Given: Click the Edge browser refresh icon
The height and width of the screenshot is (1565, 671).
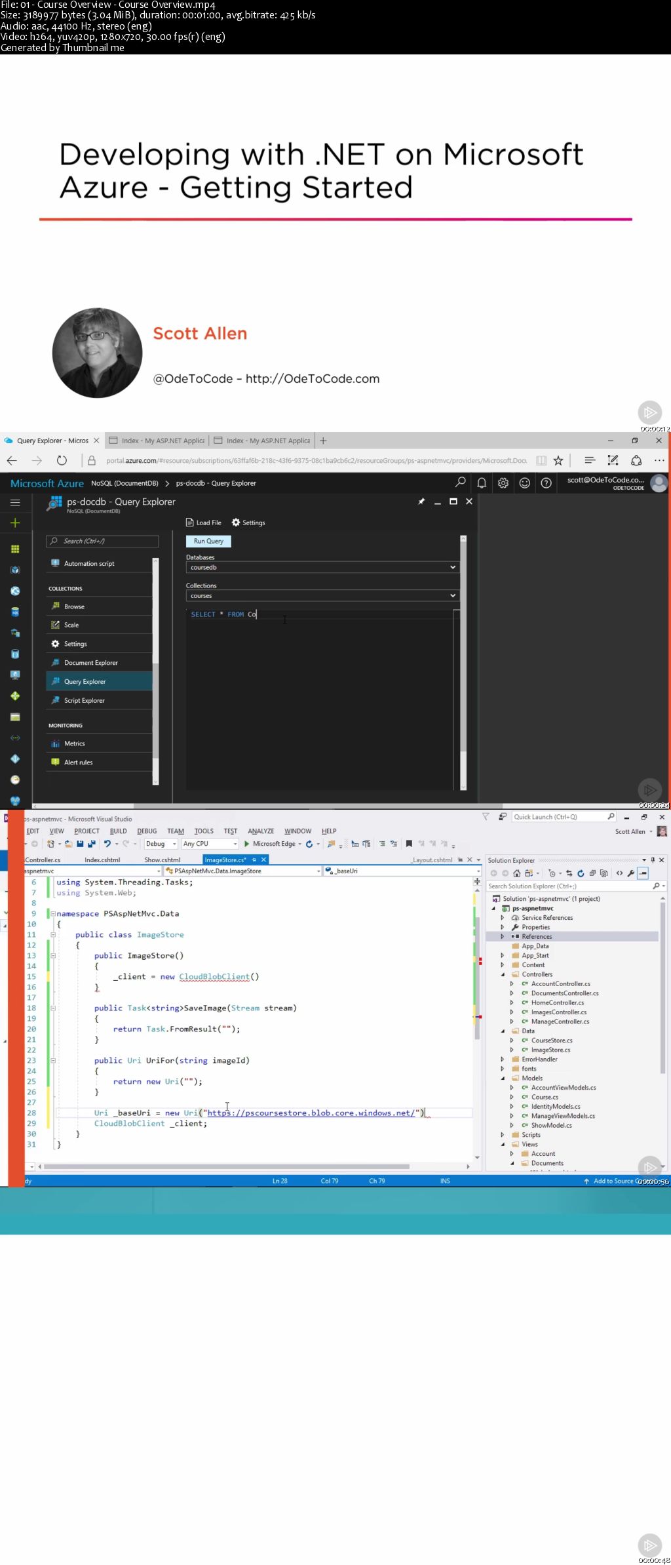Looking at the screenshot, I should click(x=62, y=460).
